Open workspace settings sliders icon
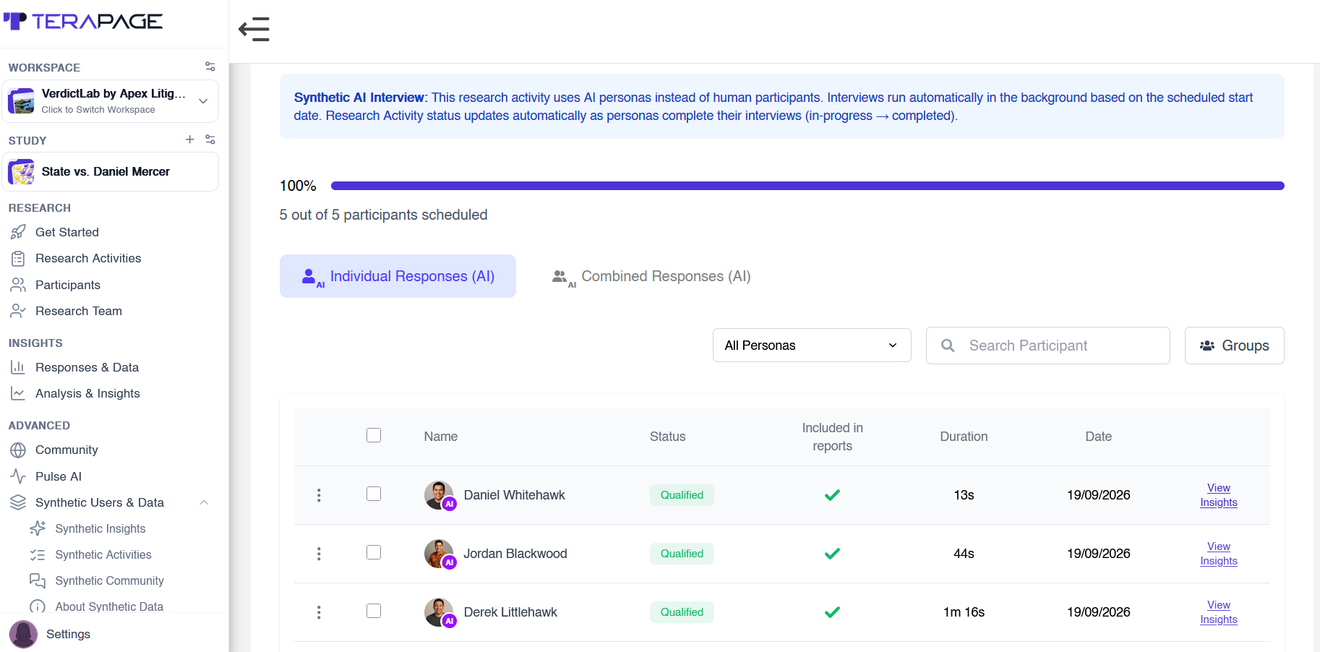 coord(210,67)
